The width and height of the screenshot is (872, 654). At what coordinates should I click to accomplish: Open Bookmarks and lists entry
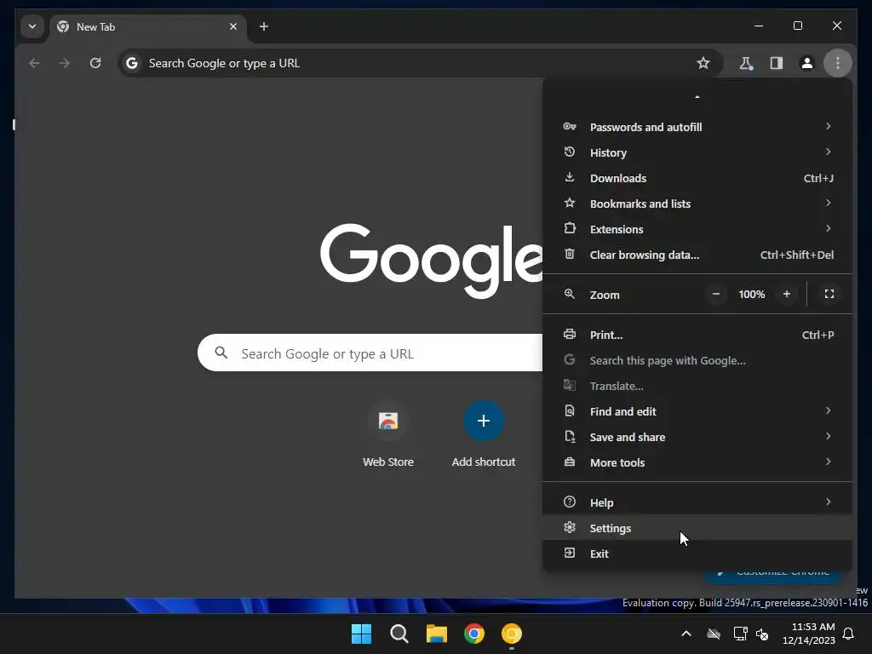697,204
